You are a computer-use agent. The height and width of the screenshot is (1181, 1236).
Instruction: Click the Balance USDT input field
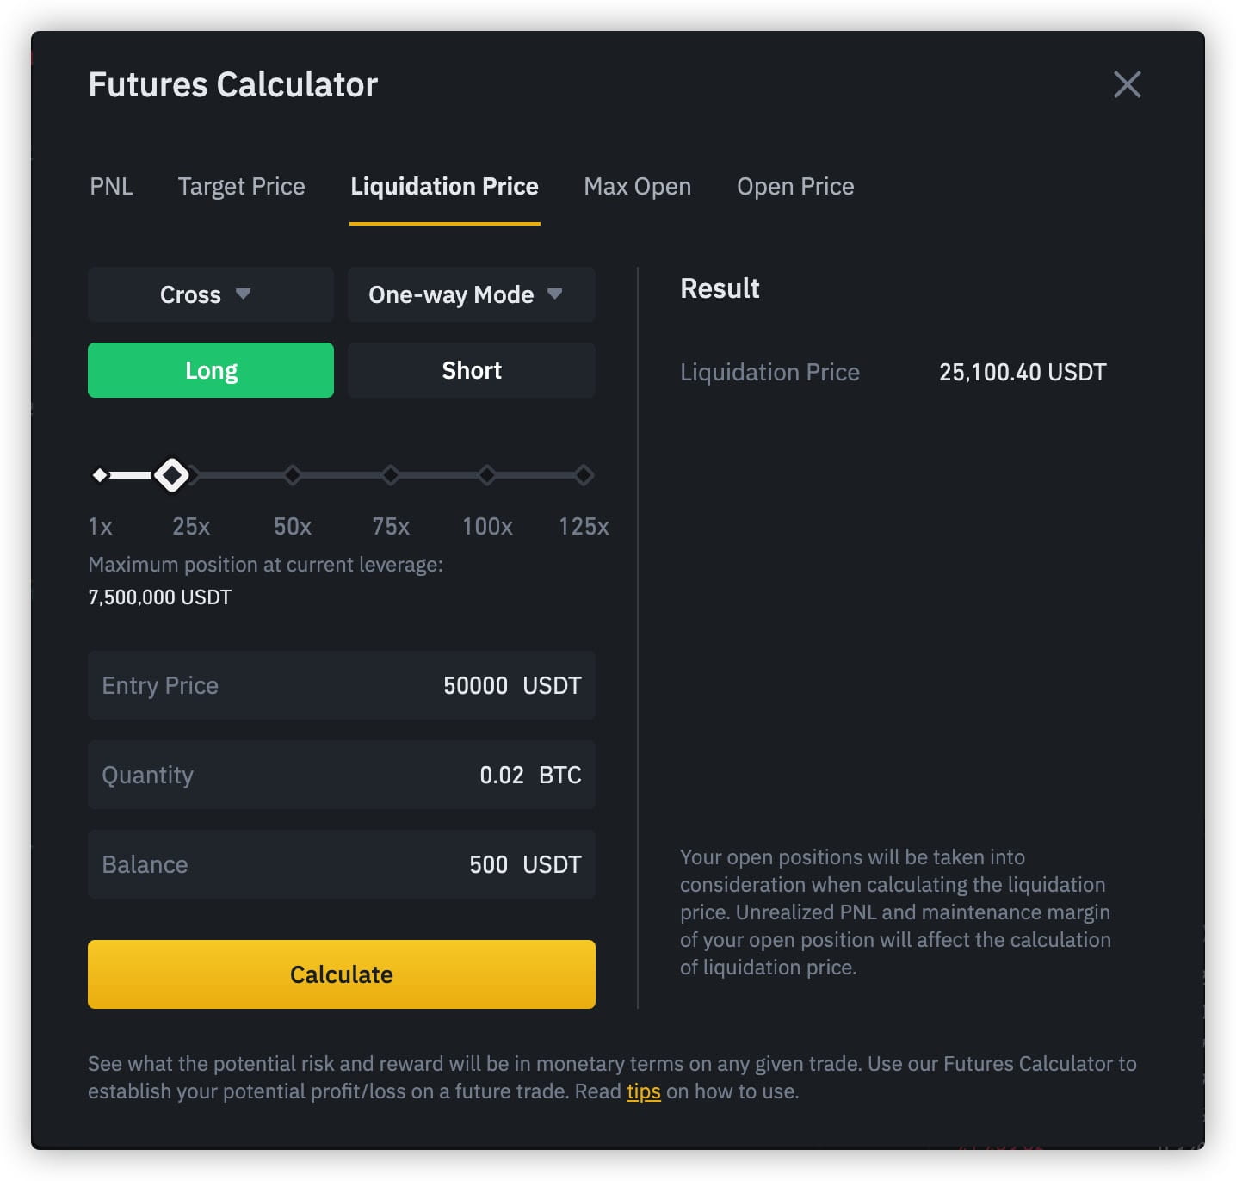[x=341, y=864]
